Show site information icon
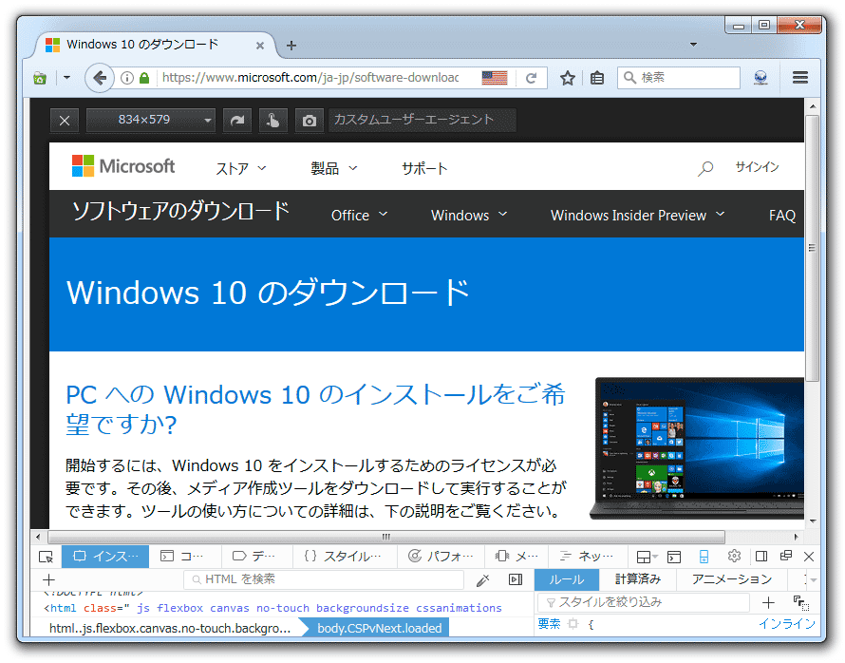This screenshot has width=845, height=663. pyautogui.click(x=126, y=78)
